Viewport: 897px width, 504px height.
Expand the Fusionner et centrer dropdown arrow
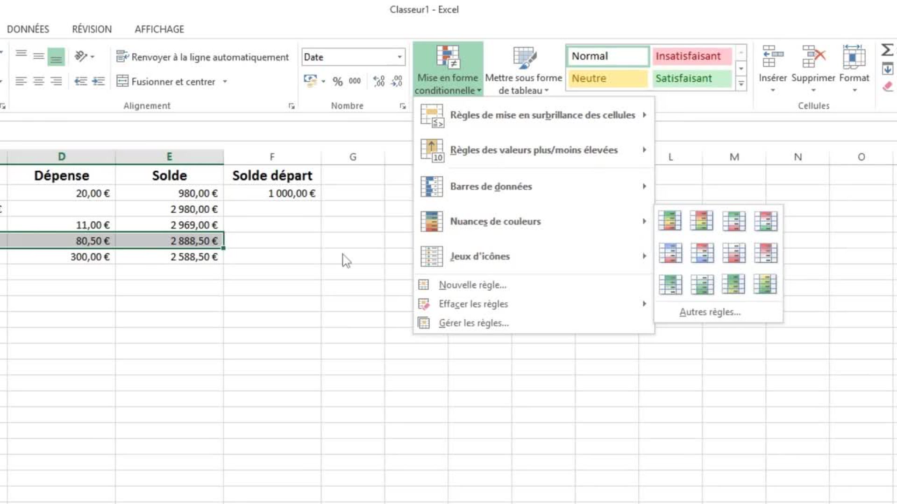[x=225, y=82]
